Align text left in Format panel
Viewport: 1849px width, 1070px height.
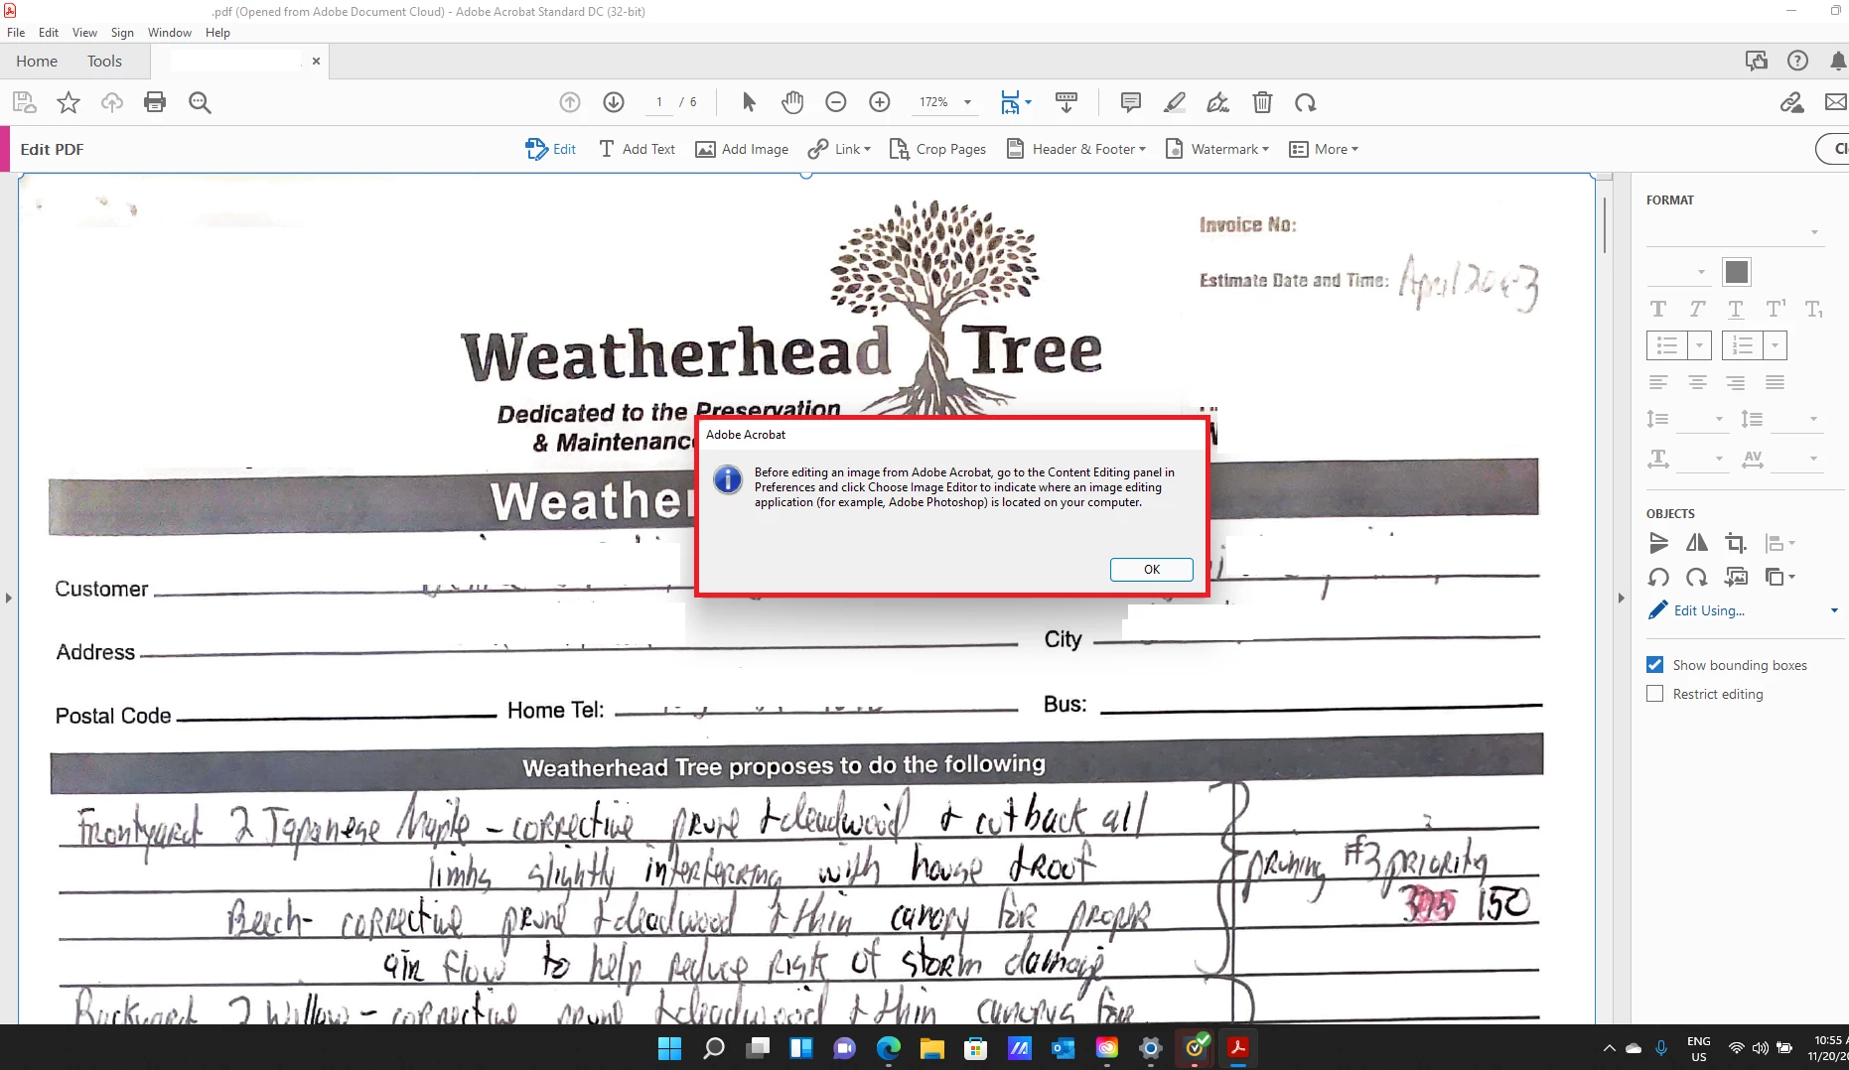[x=1658, y=382]
